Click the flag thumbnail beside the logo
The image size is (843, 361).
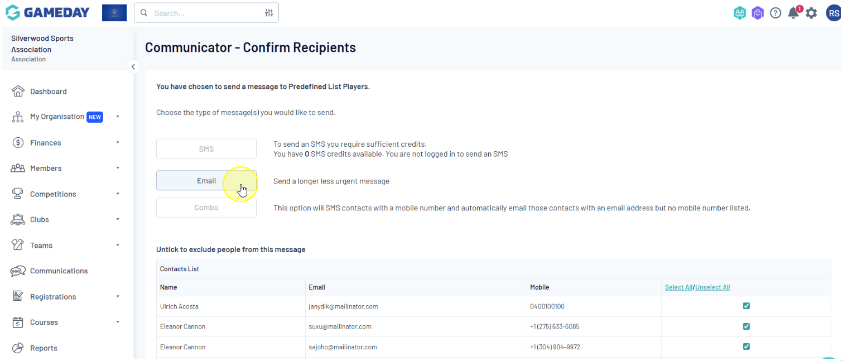tap(114, 13)
